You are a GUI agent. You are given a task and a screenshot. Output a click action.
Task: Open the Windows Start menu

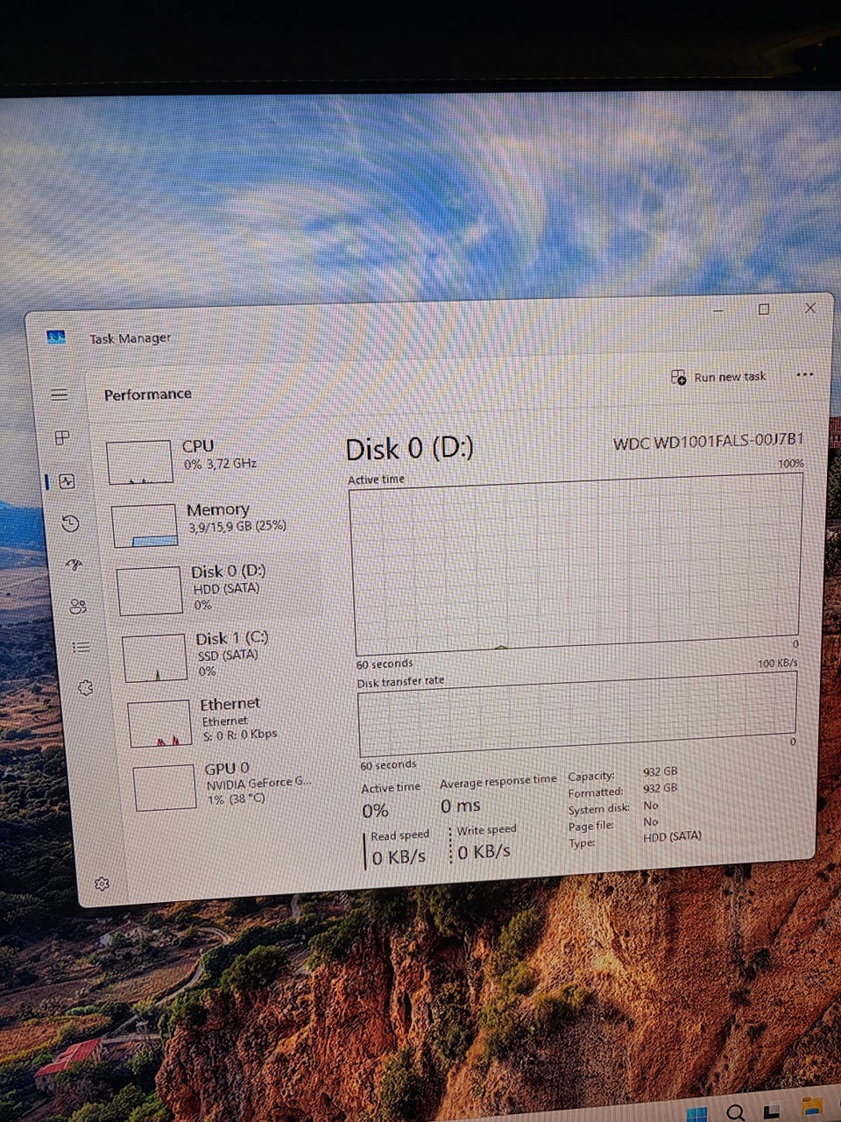pos(697,1114)
